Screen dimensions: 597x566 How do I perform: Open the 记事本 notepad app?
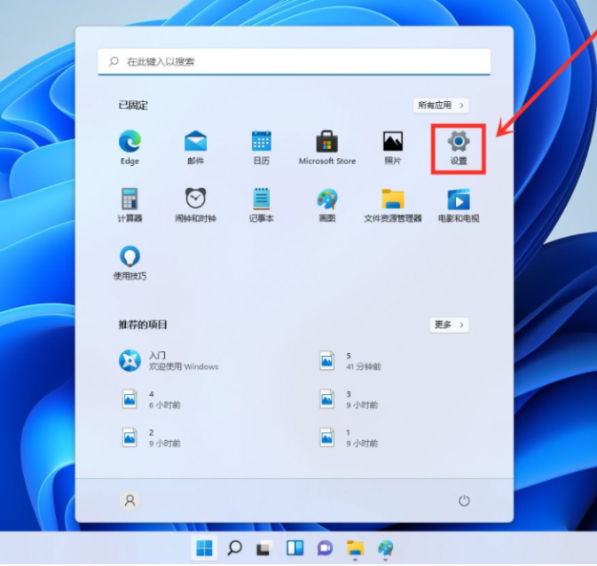tap(261, 205)
